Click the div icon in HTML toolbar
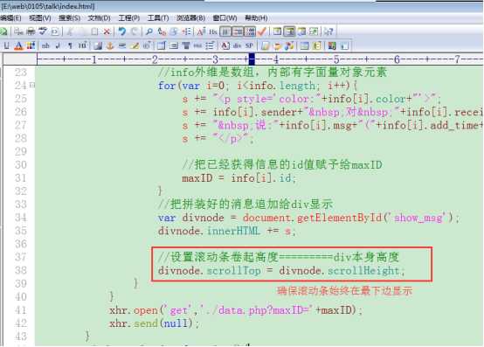 tap(237, 46)
